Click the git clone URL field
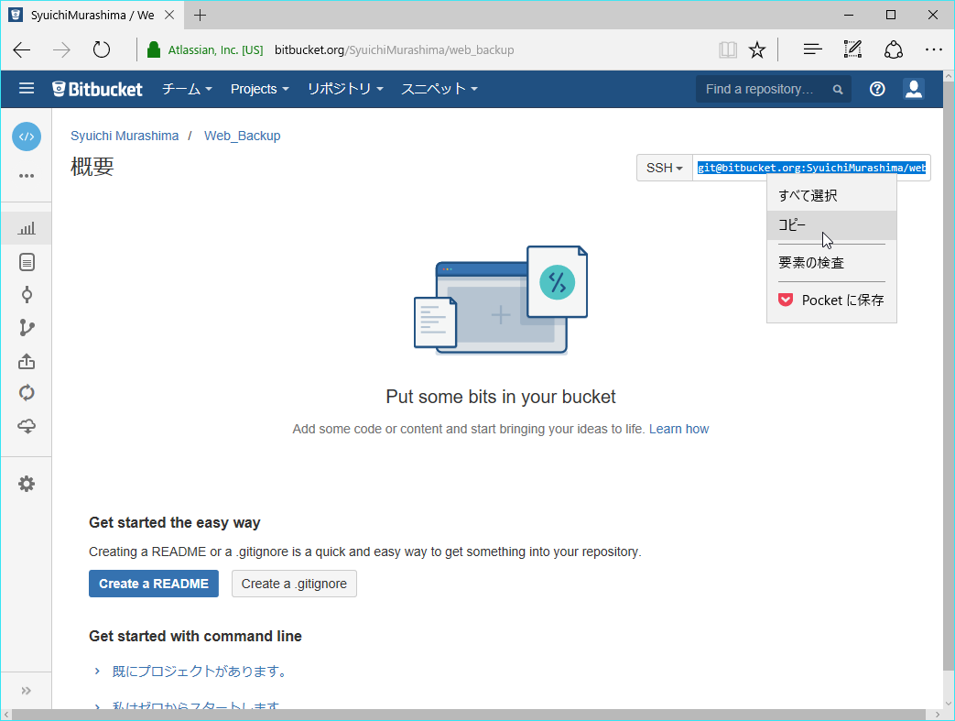This screenshot has width=955, height=721. pos(811,168)
